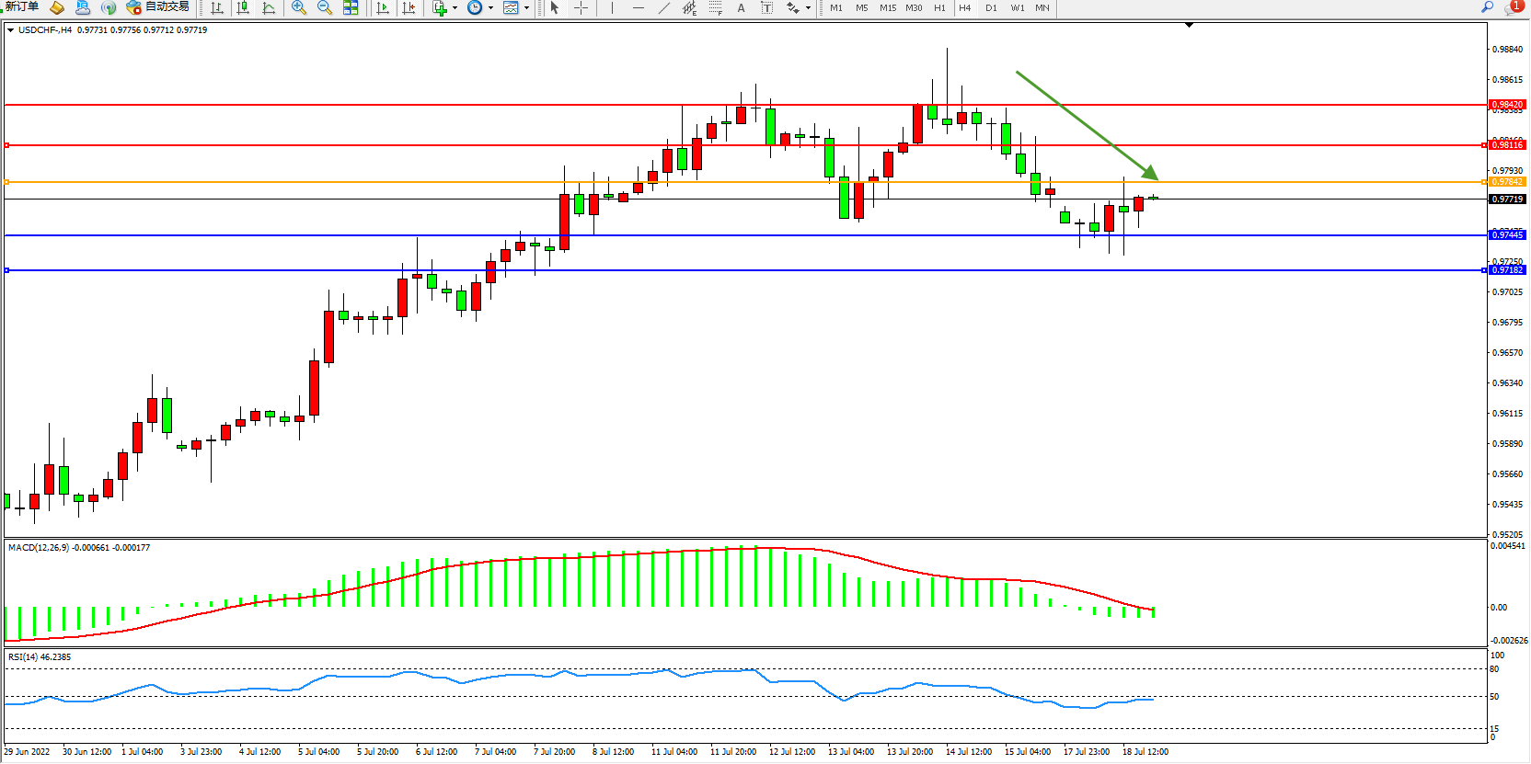Toggle 自动交易 auto trading button
The height and width of the screenshot is (764, 1531).
click(x=157, y=7)
